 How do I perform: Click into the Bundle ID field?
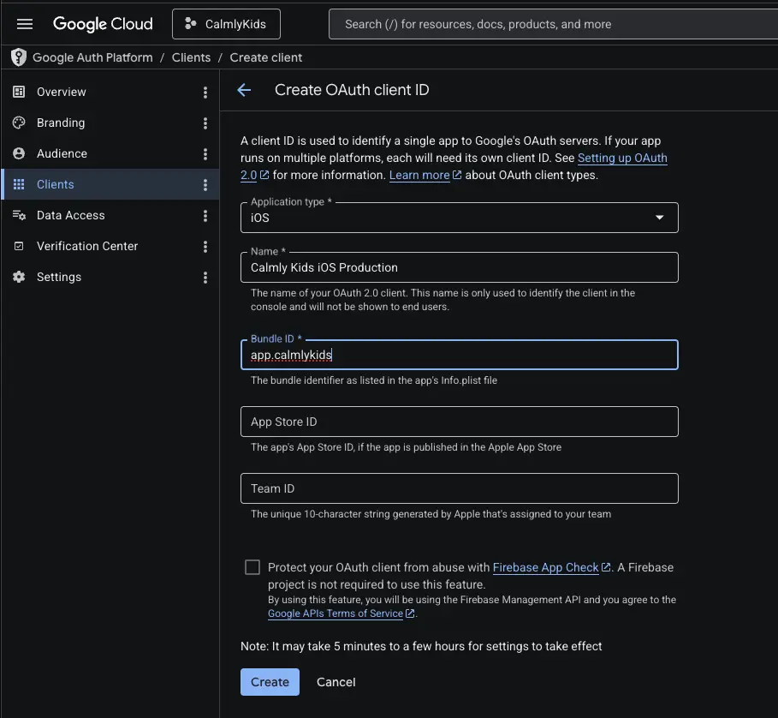(x=459, y=355)
